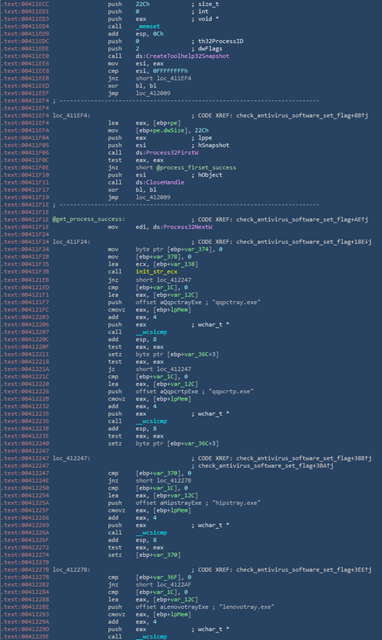The image size is (382, 640).
Task: Click the address .text:00411EE0 line
Action: [26, 56]
